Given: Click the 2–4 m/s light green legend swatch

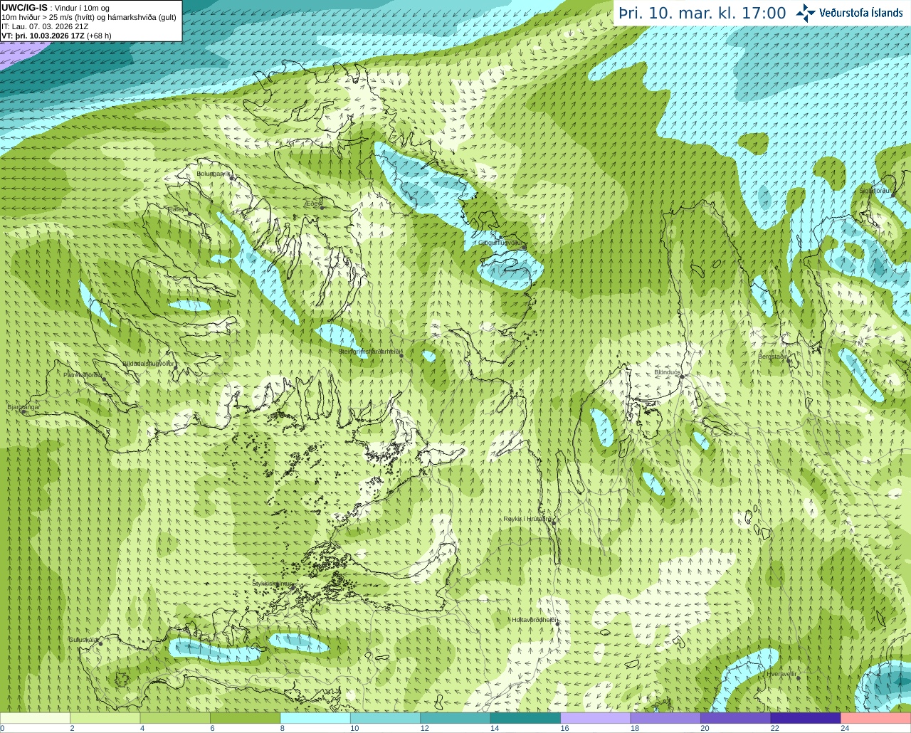Looking at the screenshot, I should 105,718.
